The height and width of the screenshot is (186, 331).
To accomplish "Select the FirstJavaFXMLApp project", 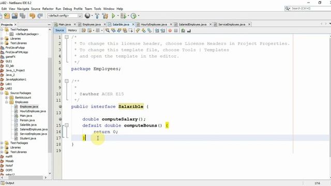I will pyautogui.click(x=17, y=52).
